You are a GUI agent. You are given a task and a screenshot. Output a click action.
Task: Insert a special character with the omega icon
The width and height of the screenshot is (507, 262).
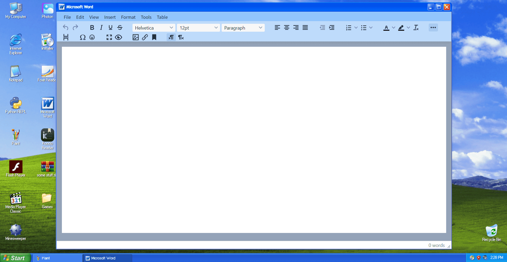click(83, 37)
